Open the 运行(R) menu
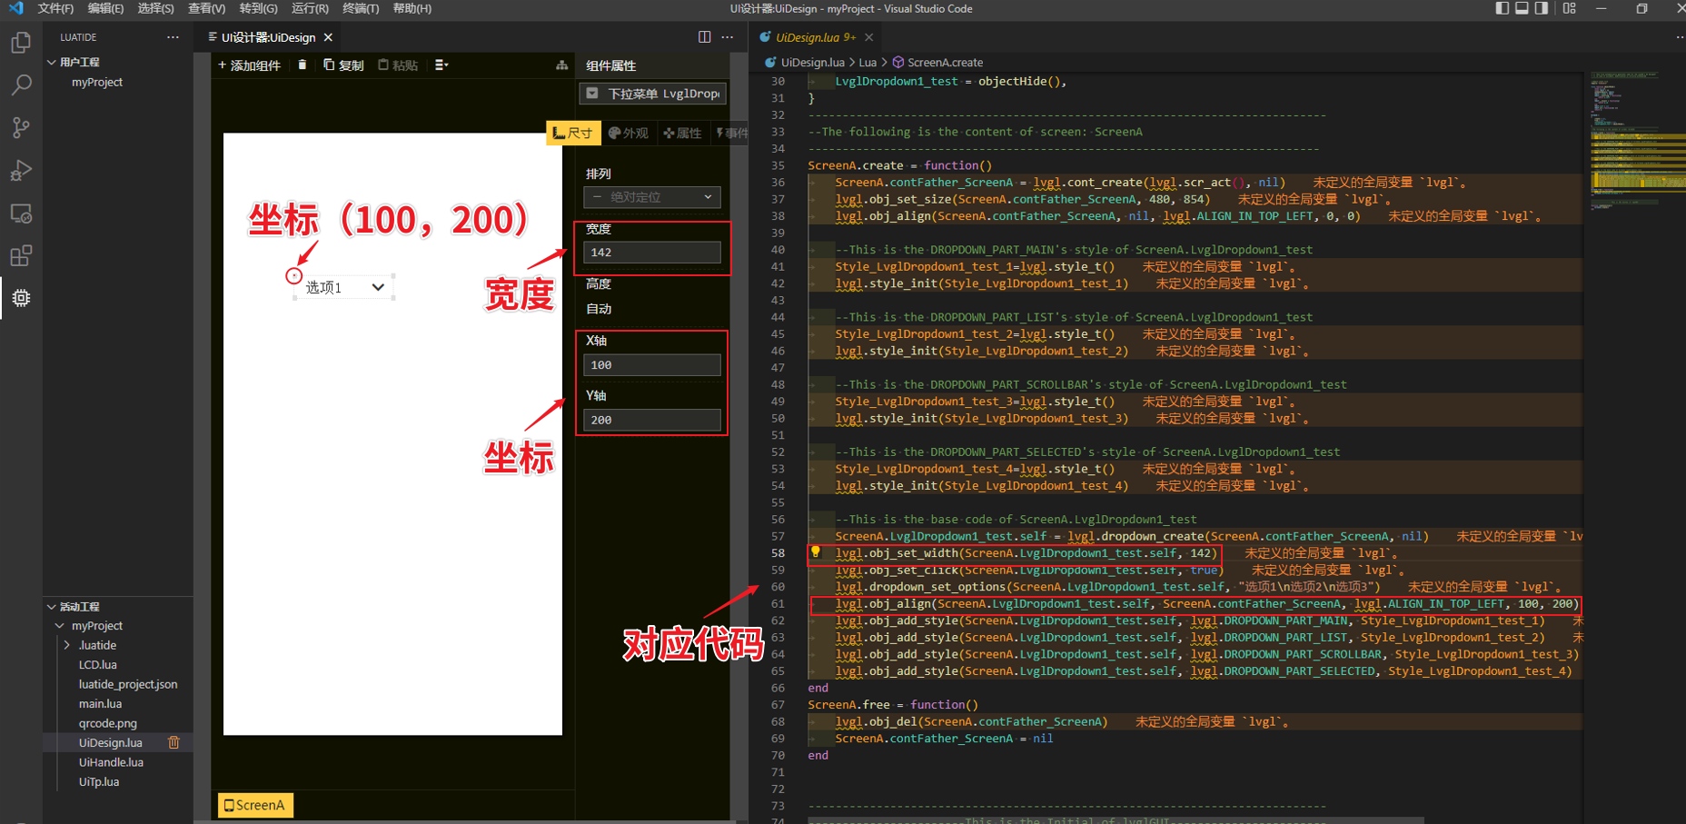 [309, 8]
